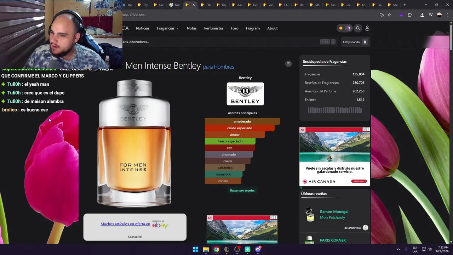Click the canela accord bar

223,181
